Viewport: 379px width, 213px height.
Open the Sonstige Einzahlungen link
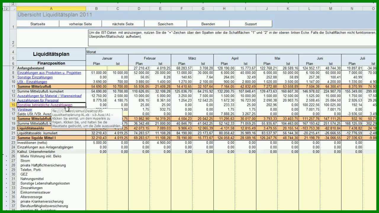(x=35, y=77)
